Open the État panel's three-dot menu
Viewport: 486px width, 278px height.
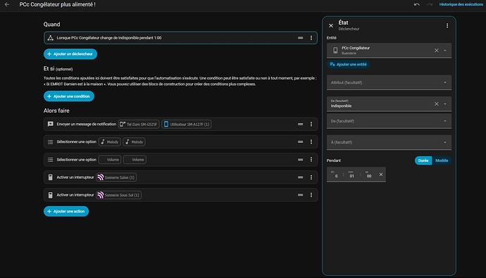447,26
